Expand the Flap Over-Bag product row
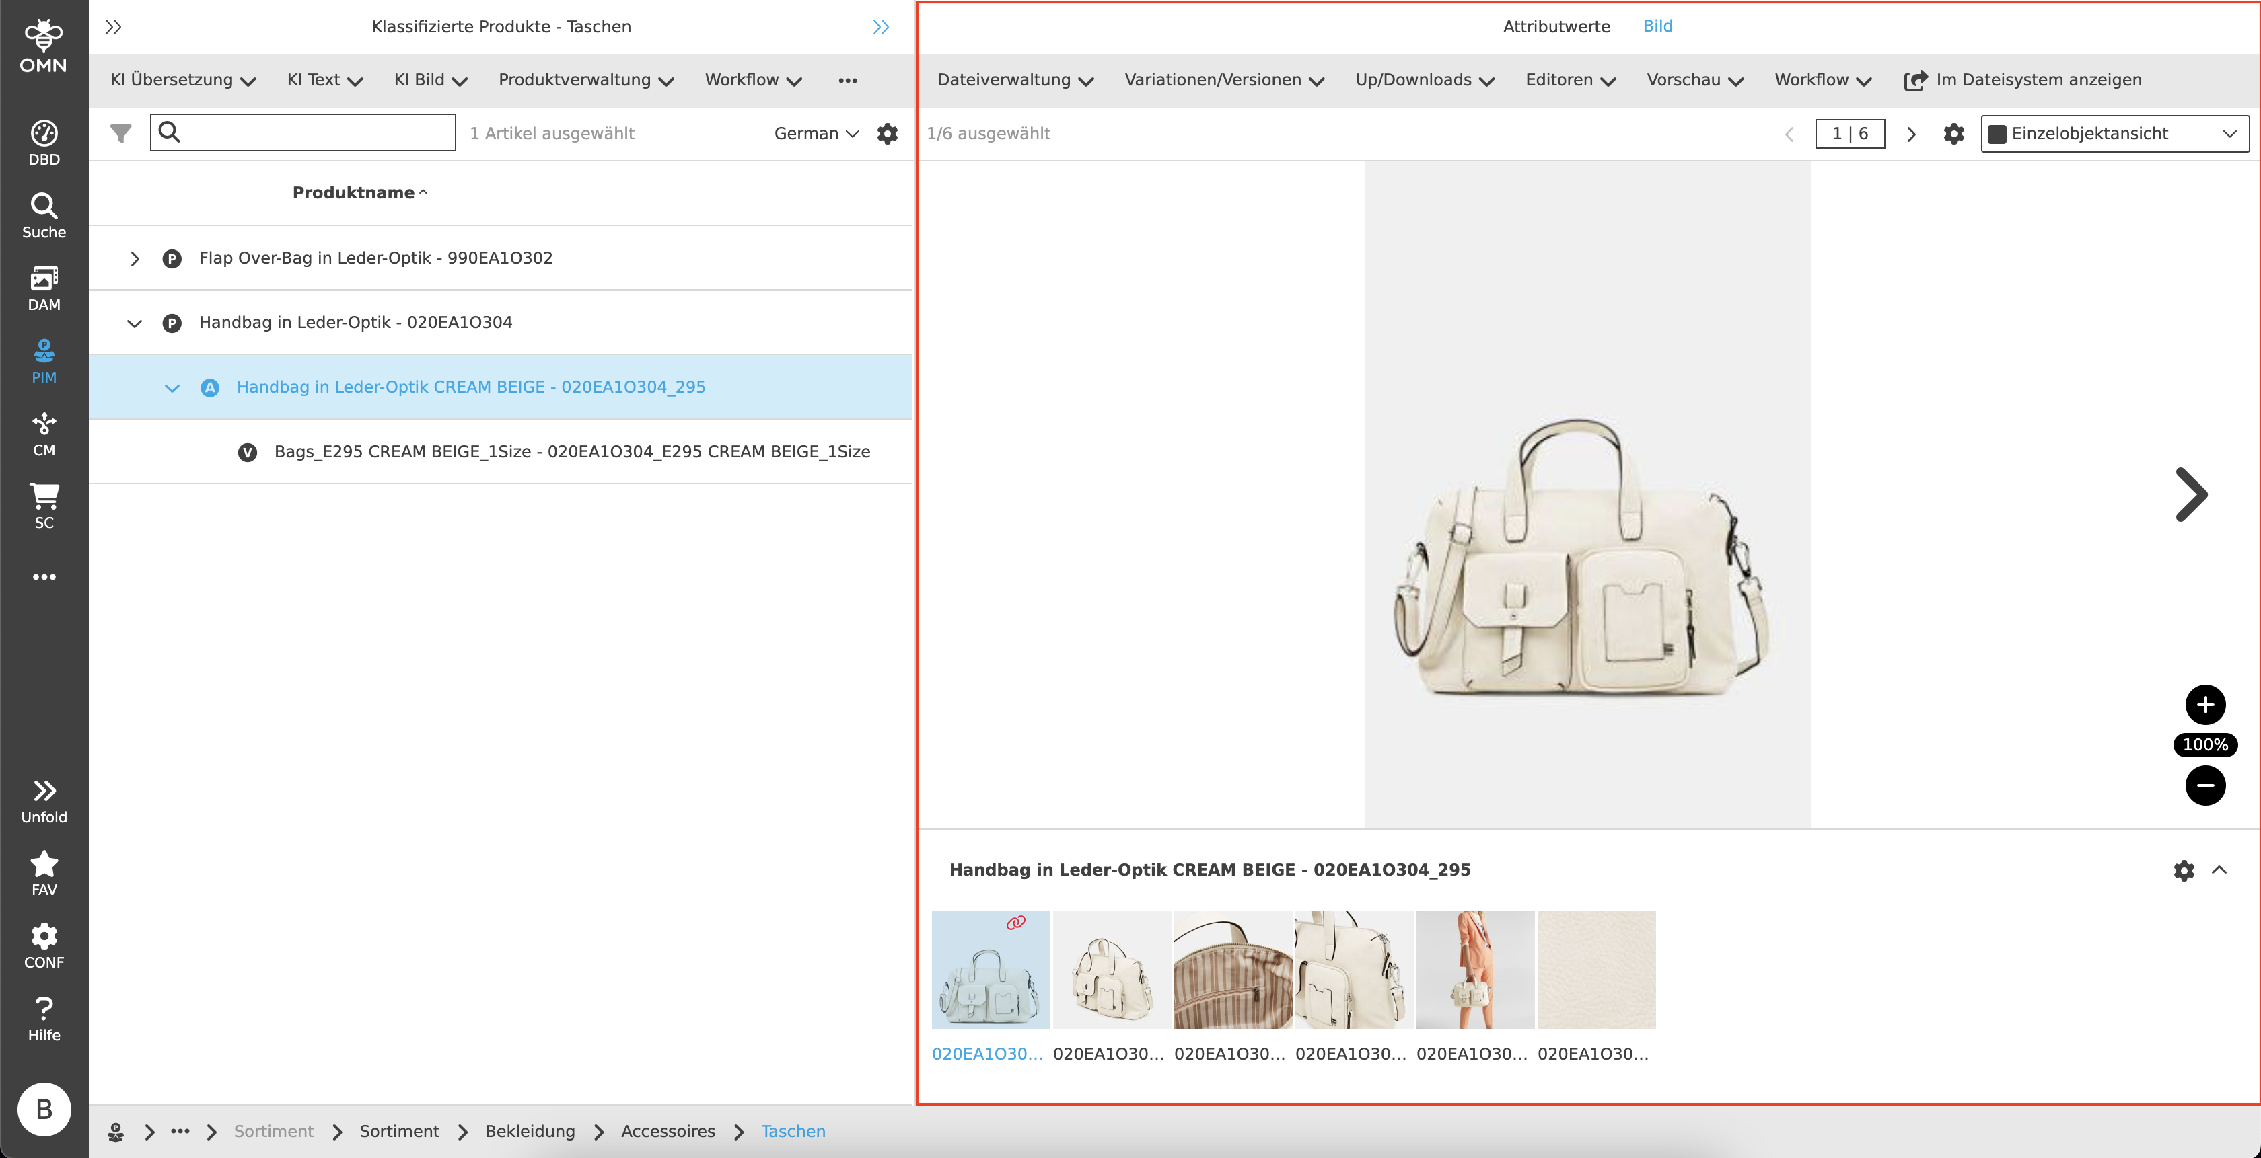2261x1158 pixels. tap(135, 258)
